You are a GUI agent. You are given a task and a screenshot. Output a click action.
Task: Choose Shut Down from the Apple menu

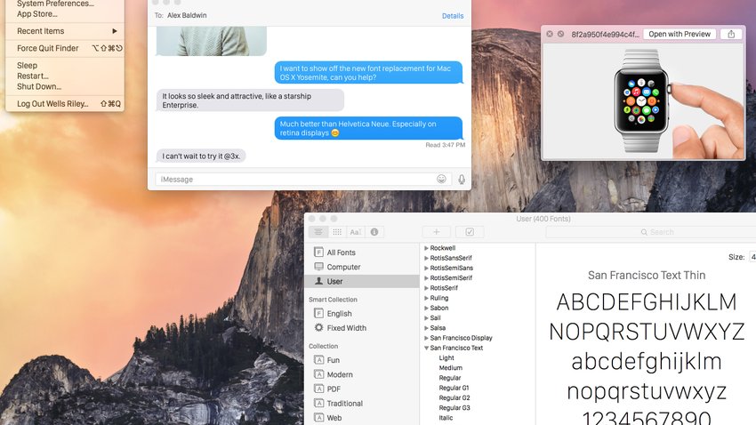tap(65, 87)
